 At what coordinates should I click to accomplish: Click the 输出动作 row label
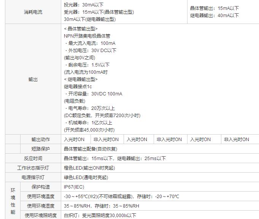(x=40, y=140)
